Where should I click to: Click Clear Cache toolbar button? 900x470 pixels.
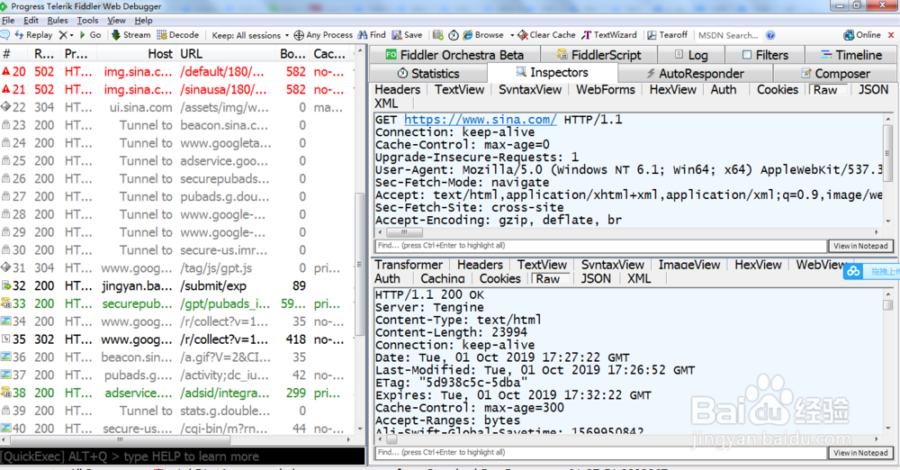coord(546,35)
